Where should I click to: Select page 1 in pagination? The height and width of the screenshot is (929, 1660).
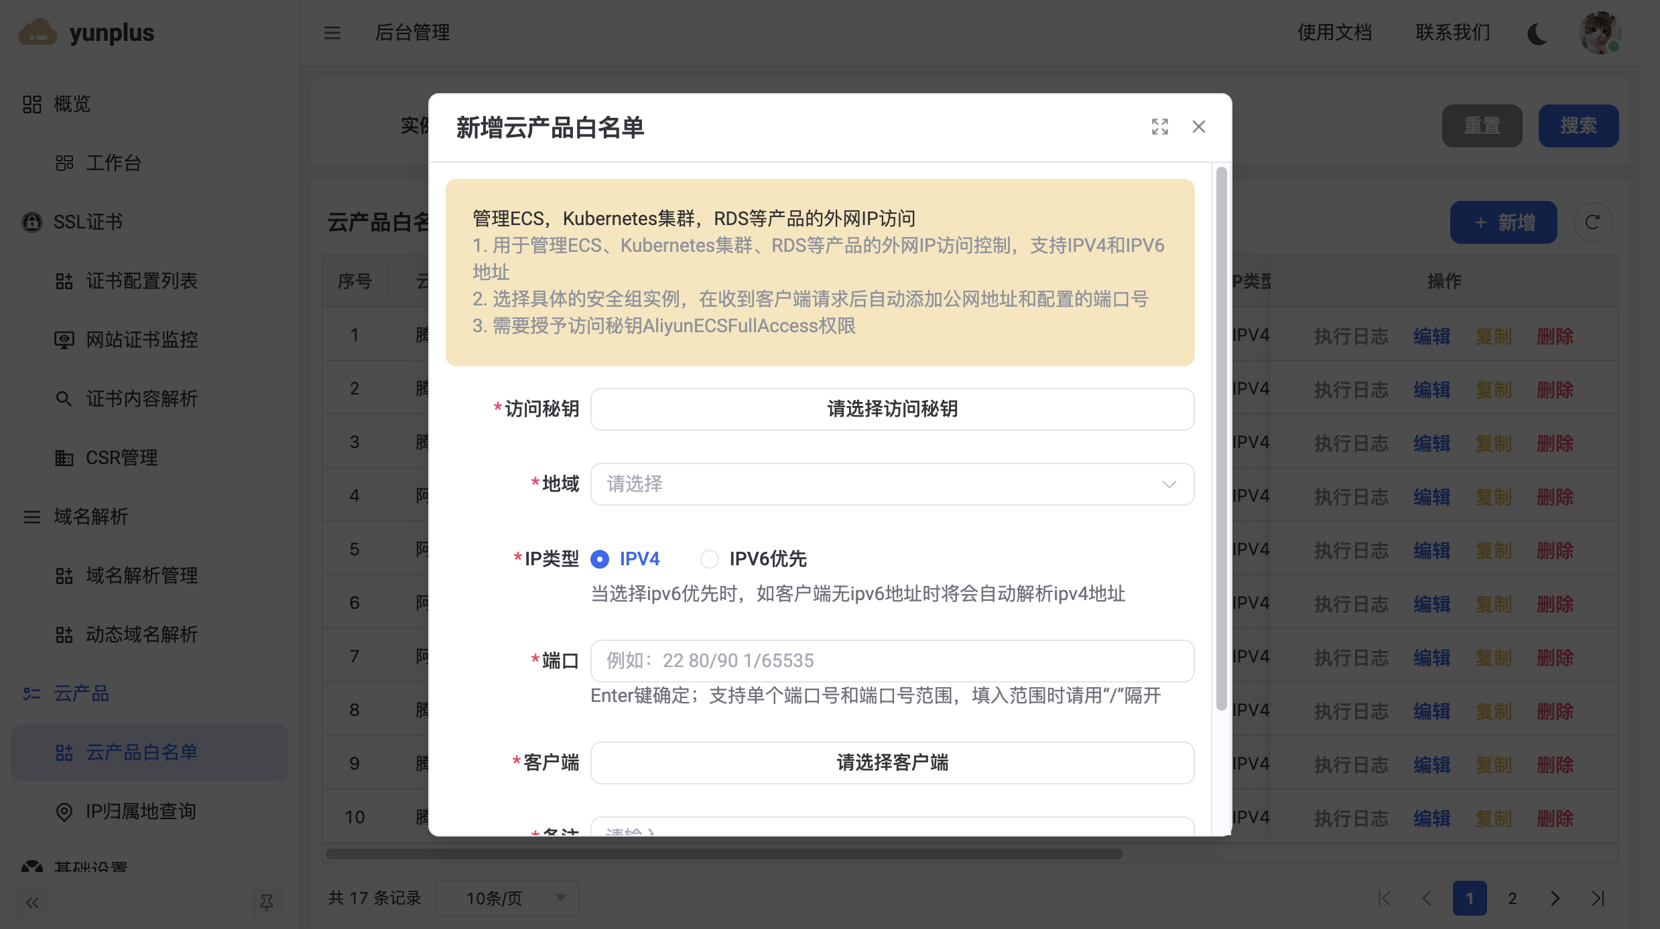coord(1470,898)
